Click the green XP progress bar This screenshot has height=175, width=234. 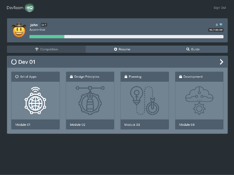[47, 37]
